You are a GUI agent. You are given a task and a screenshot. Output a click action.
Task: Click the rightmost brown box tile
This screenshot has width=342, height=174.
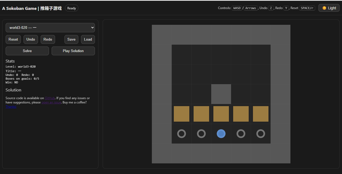(261, 114)
